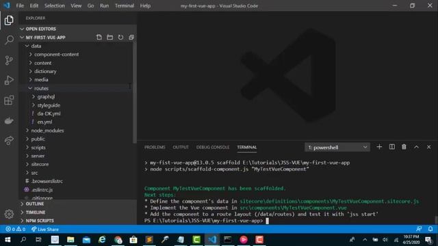Click New Folder icon in explorer header
438x246 pixels.
(x=109, y=38)
